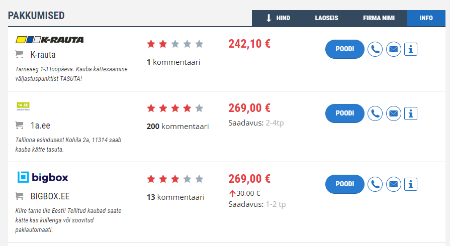Click the POODI button for BIGBOX.EE

345,184
